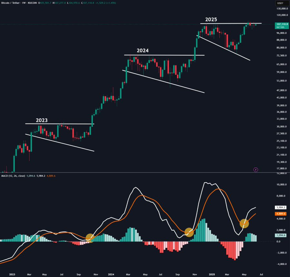Click the 2023 label on the time axis

pos(12,274)
